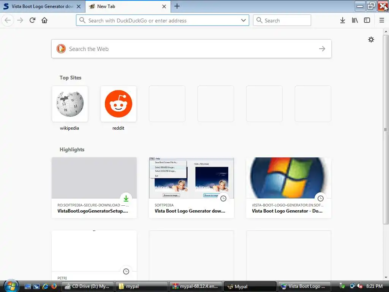Open the PETRI highlight card

pyautogui.click(x=94, y=256)
